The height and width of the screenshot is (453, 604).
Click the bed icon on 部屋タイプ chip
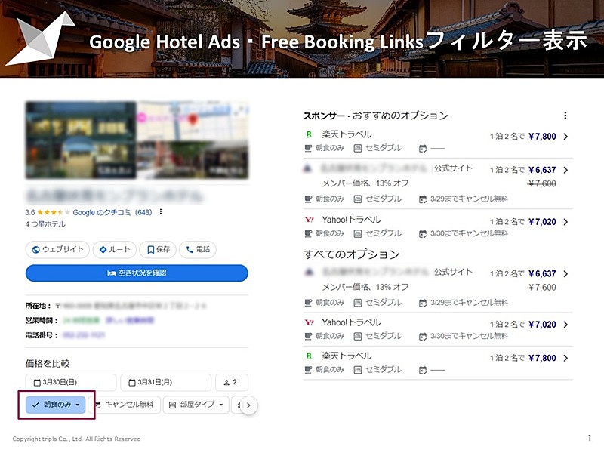point(173,405)
